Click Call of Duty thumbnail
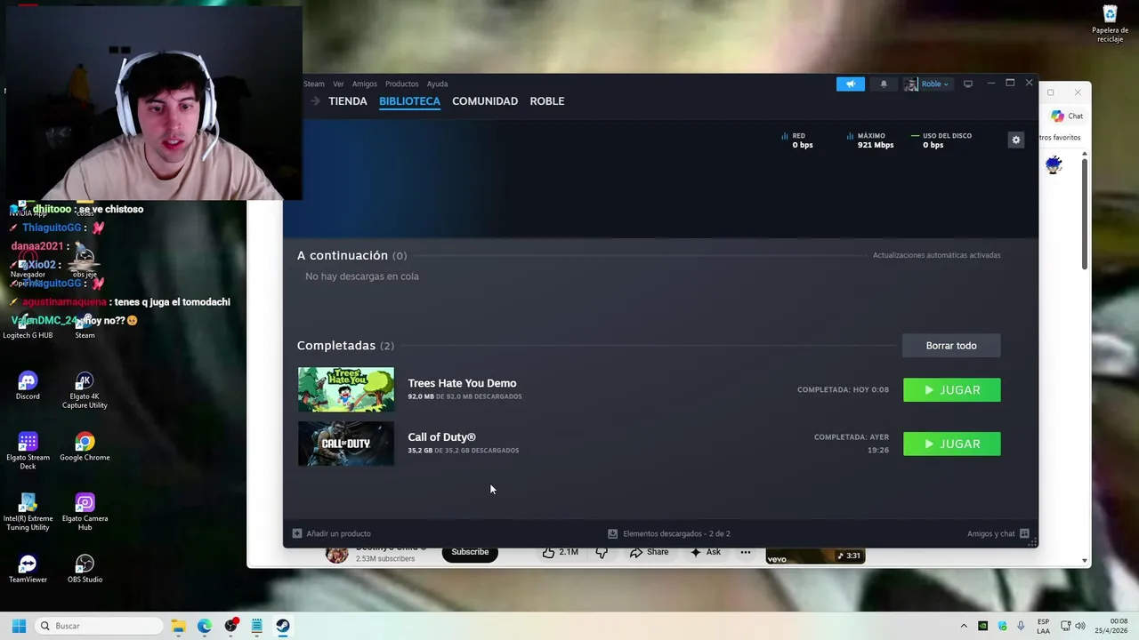1139x640 pixels. click(x=346, y=444)
